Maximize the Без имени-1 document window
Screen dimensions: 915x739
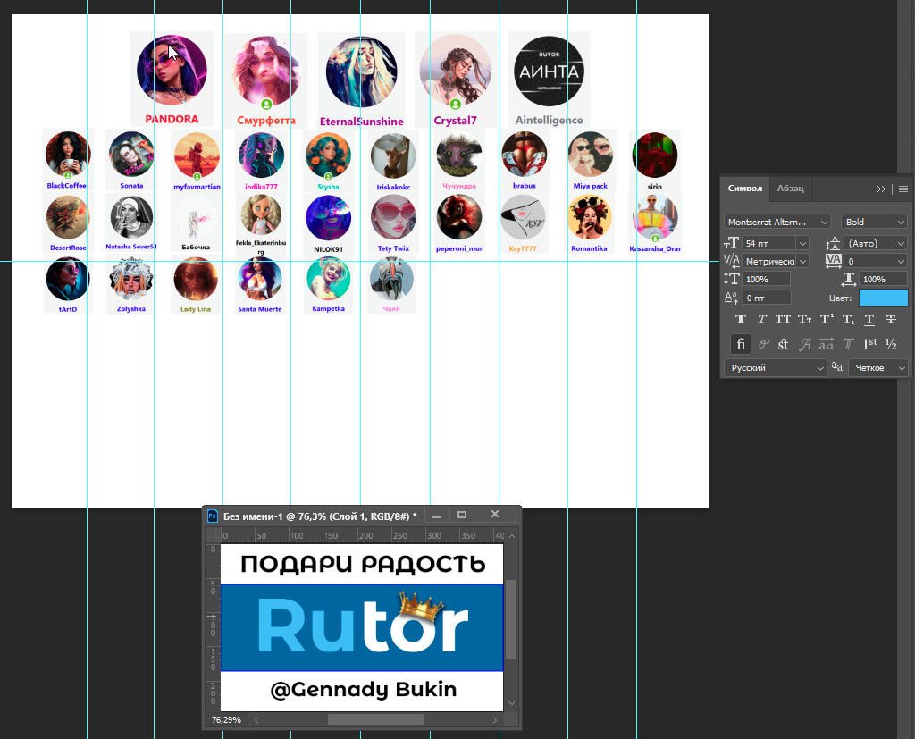[x=462, y=515]
